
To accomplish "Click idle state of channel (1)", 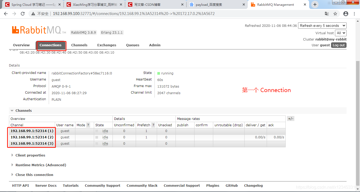I will point(105,131).
